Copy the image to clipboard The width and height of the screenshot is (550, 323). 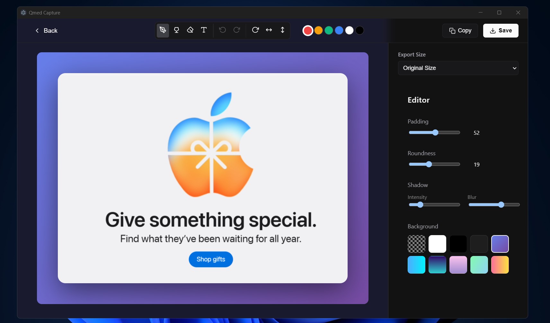tap(460, 30)
